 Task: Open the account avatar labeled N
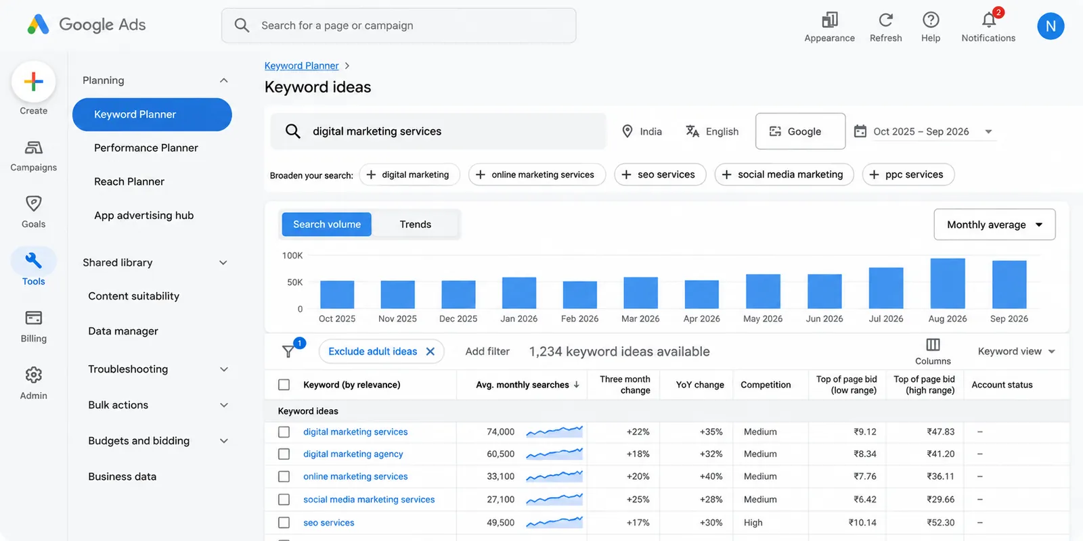[1051, 26]
